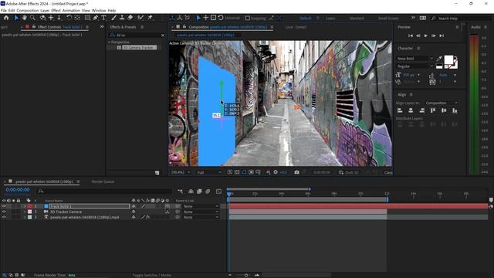
Task: Switch to the Small Screen workspace
Action: [x=388, y=19]
